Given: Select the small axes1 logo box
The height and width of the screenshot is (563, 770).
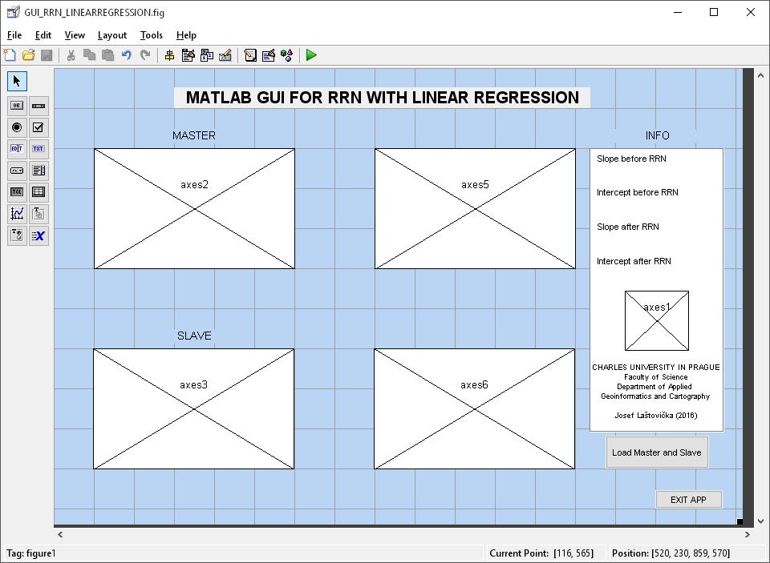Looking at the screenshot, I should pyautogui.click(x=657, y=320).
